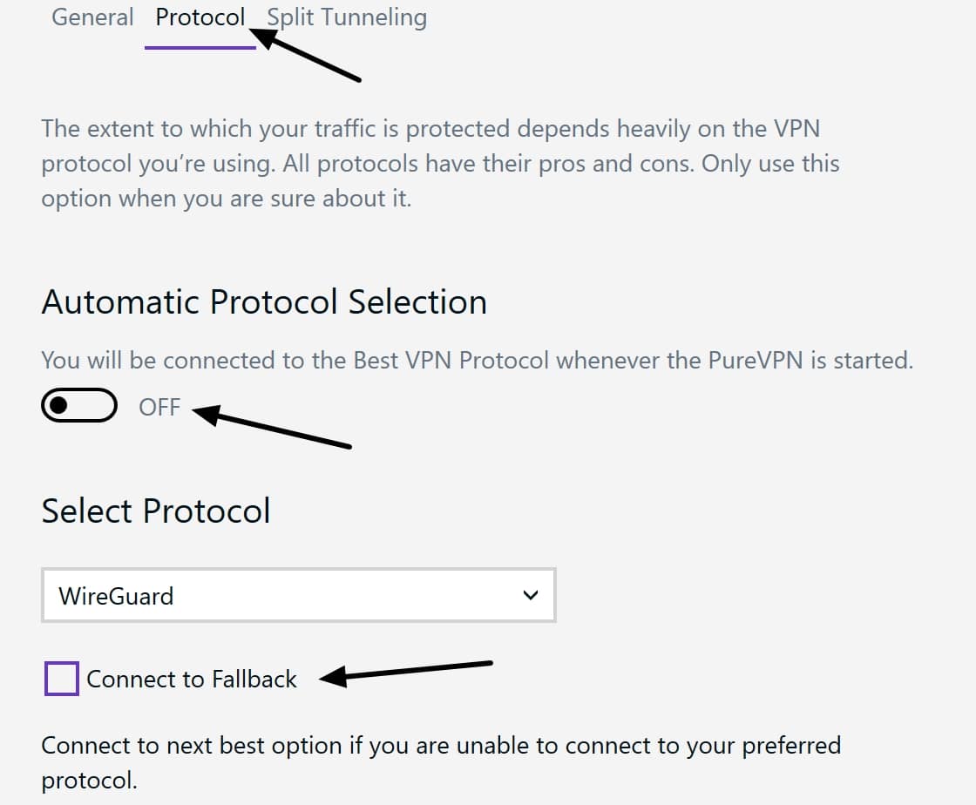Click the Automatic Protocol Selection heading
The width and height of the screenshot is (976, 805).
click(264, 301)
